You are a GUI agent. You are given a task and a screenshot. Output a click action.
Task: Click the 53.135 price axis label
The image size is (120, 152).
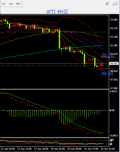coord(114,28)
